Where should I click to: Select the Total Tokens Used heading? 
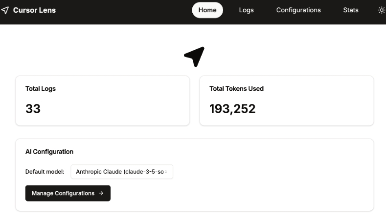click(x=236, y=89)
